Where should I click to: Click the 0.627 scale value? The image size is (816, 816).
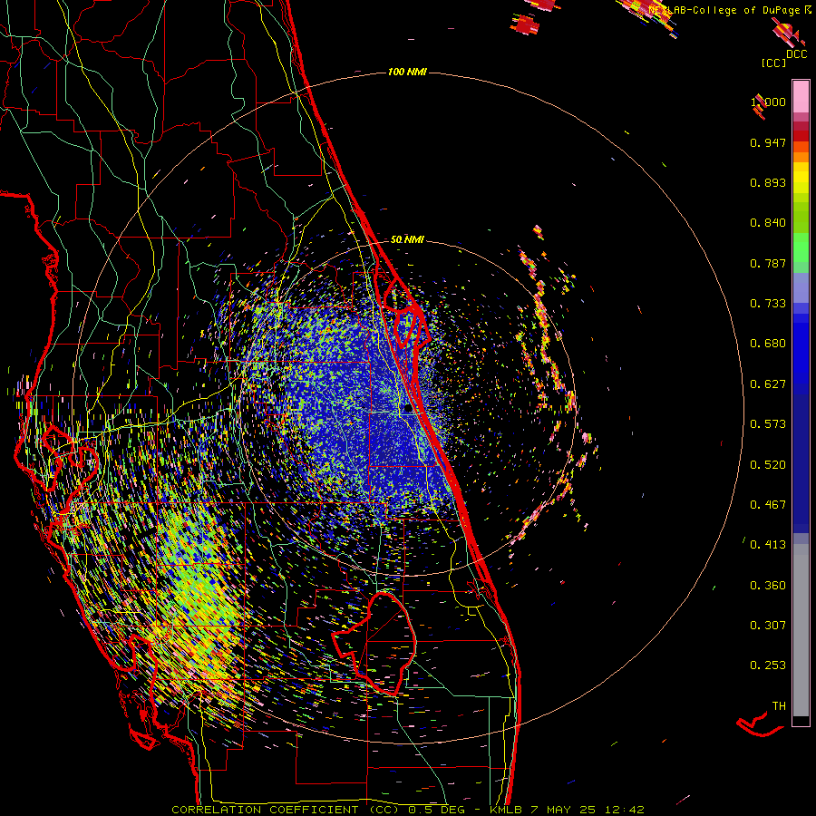click(768, 384)
